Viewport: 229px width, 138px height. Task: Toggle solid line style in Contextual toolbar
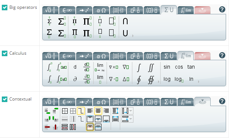tap(81, 111)
